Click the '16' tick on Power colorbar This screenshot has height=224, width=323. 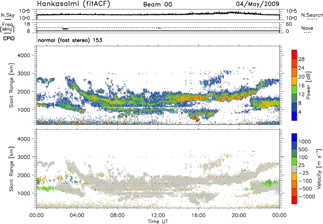[x=301, y=86]
